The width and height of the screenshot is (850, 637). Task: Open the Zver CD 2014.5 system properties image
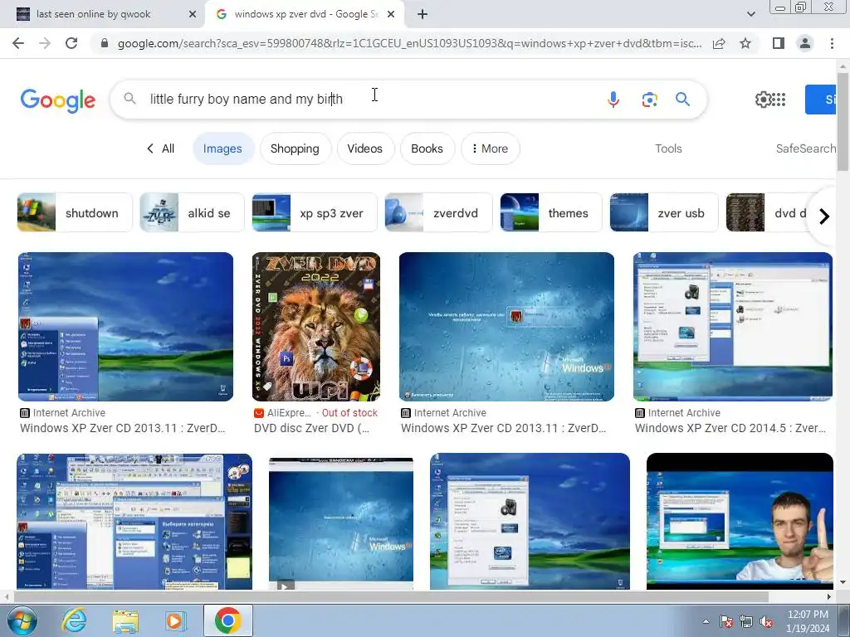(733, 327)
